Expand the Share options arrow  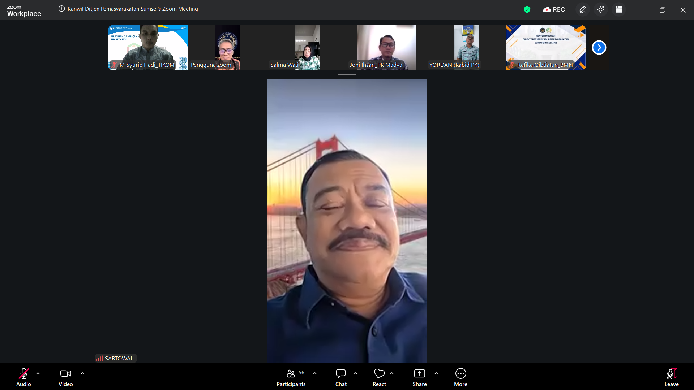[x=436, y=373]
